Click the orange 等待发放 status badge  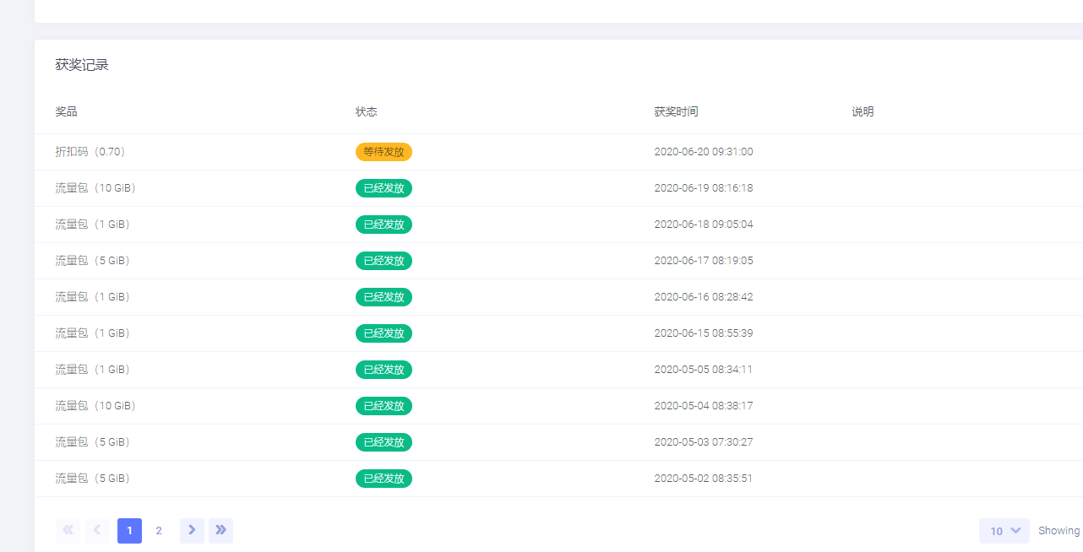click(x=384, y=152)
